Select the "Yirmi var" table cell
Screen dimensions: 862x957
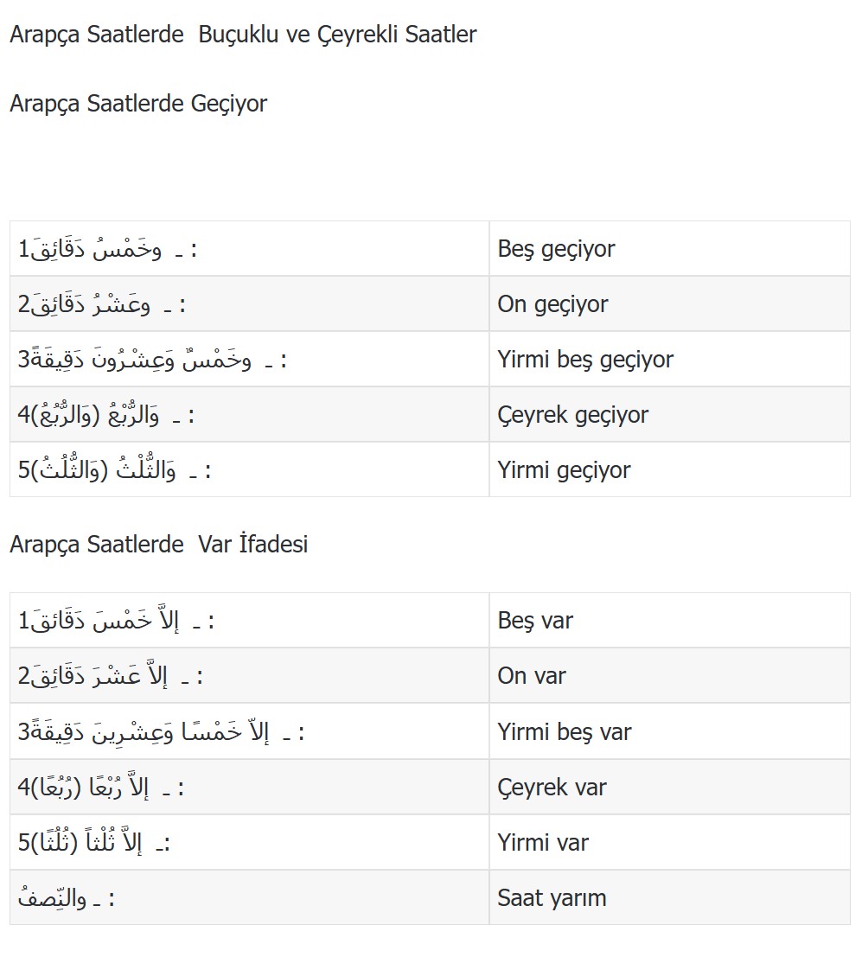(543, 843)
